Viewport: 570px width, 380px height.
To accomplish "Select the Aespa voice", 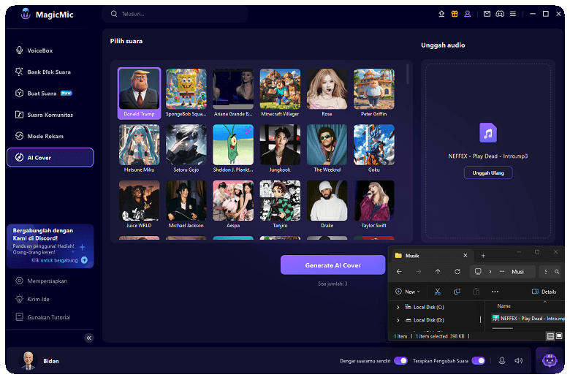I will [233, 205].
